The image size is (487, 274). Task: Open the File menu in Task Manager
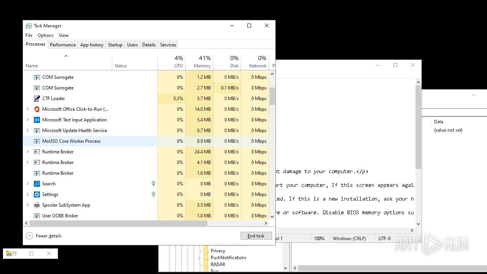coord(29,35)
